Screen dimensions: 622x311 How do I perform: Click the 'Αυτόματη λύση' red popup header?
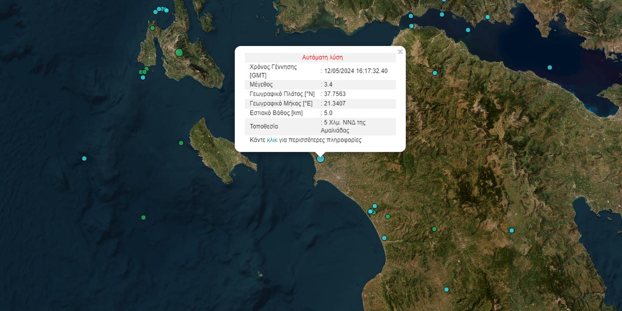coord(322,58)
